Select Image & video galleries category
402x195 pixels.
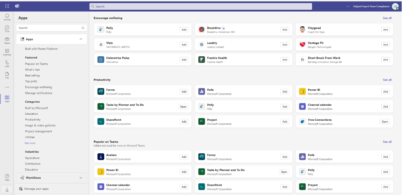click(x=40, y=126)
